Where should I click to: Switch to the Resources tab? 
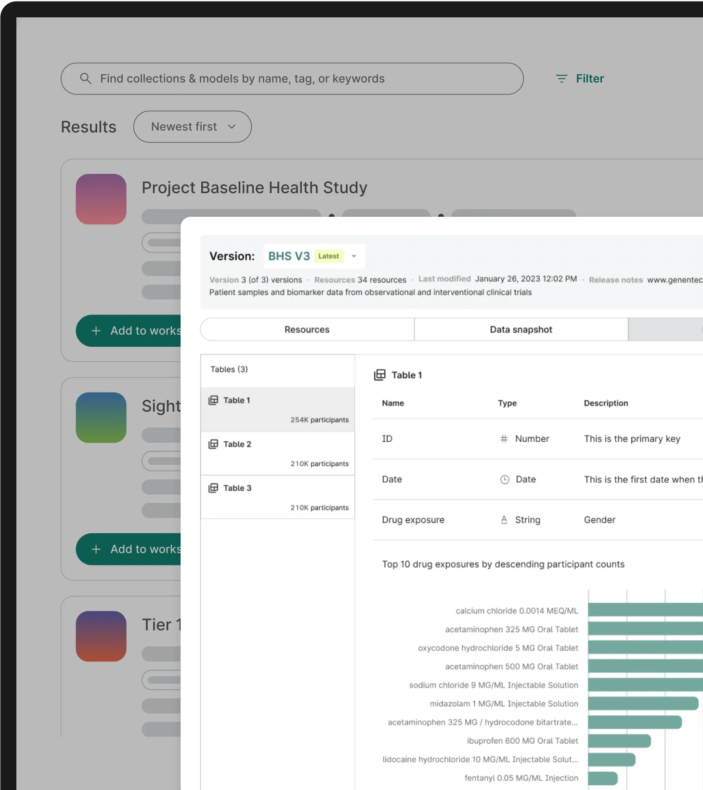coord(307,329)
